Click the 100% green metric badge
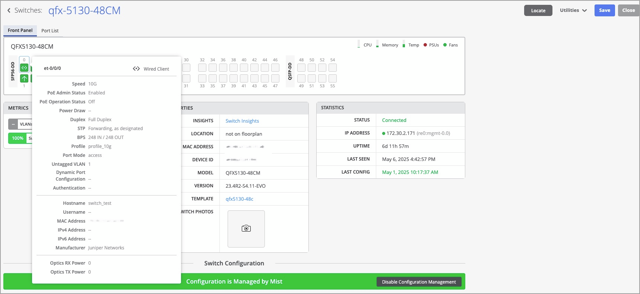This screenshot has width=640, height=294. (18, 138)
